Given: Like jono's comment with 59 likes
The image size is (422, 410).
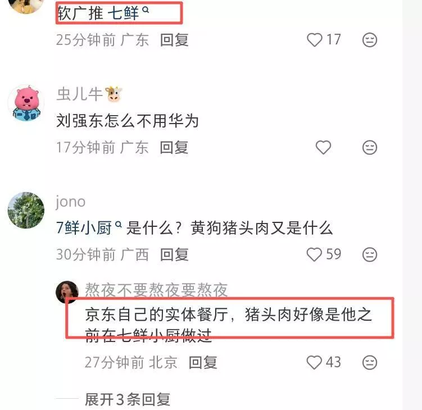Looking at the screenshot, I should tap(314, 254).
